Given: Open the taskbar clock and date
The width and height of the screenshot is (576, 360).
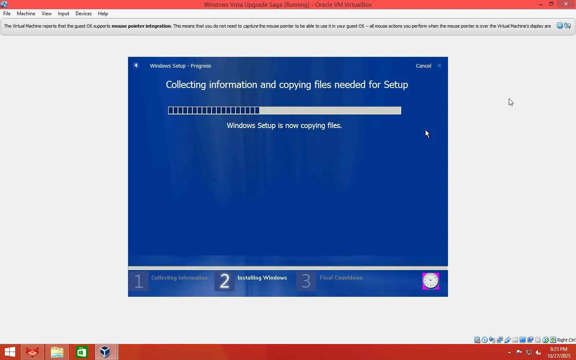Looking at the screenshot, I should (x=559, y=352).
